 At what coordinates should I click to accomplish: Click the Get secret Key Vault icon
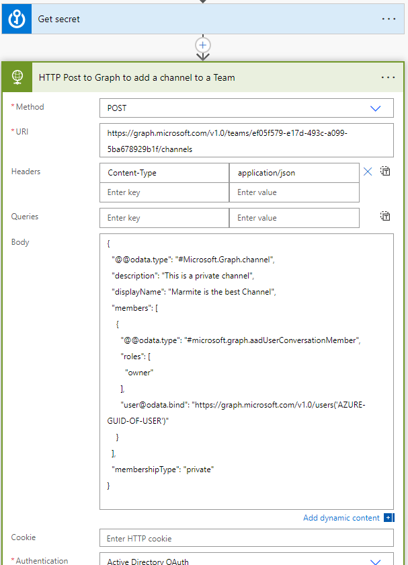pos(16,19)
